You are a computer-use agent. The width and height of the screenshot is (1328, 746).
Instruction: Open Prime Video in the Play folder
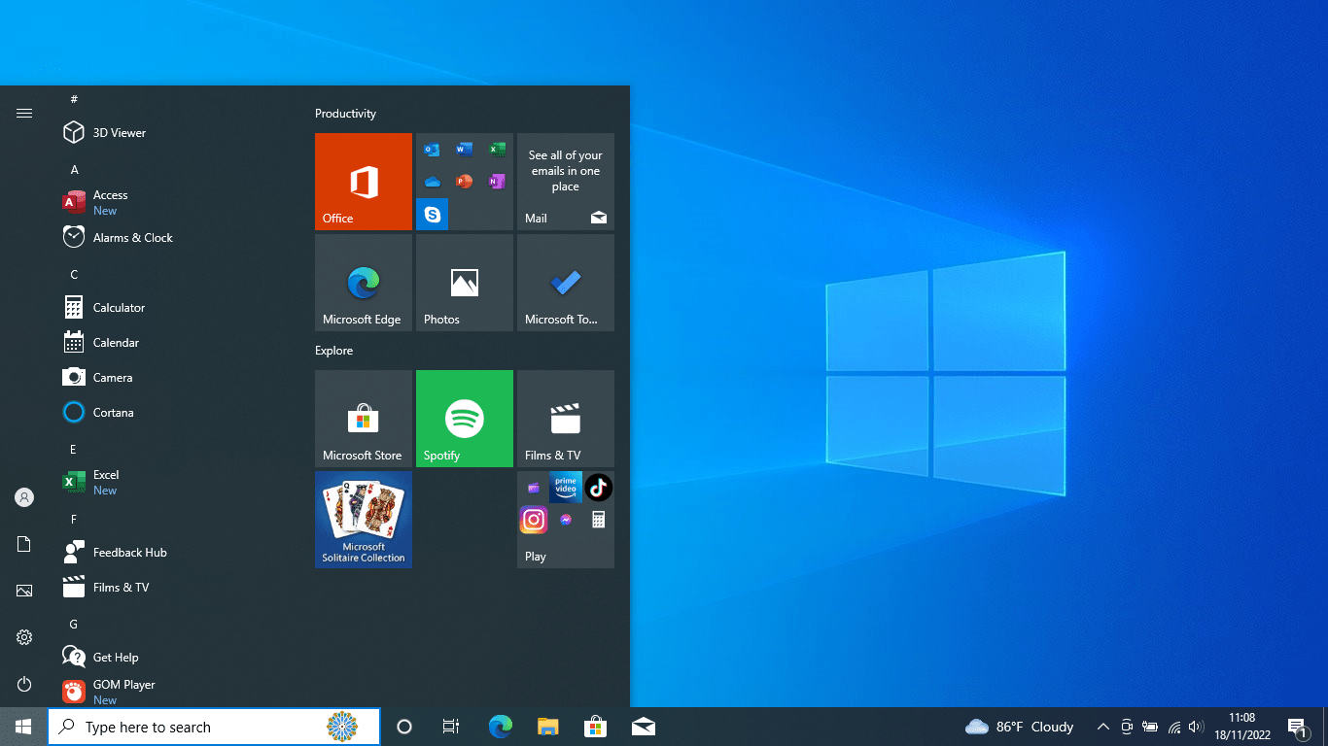coord(566,488)
